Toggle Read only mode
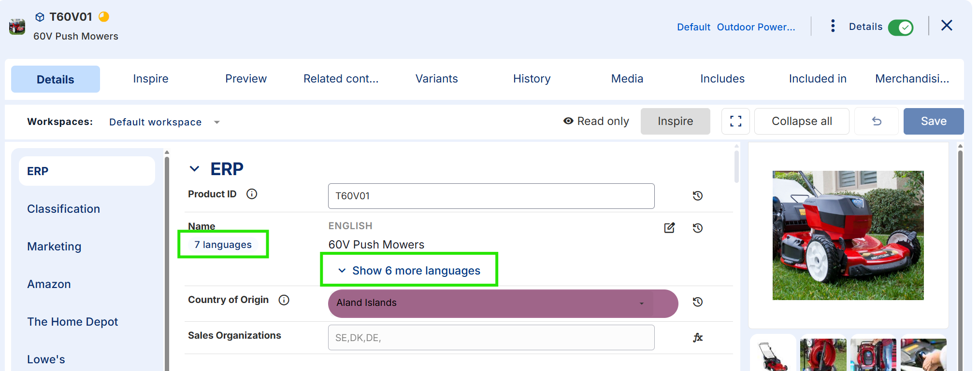This screenshot has height=371, width=979. point(596,121)
